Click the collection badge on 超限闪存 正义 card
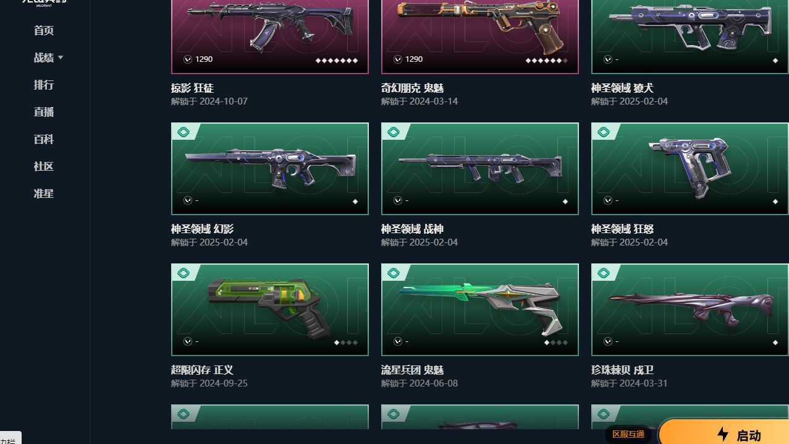The height and width of the screenshot is (444, 789). pyautogui.click(x=183, y=273)
